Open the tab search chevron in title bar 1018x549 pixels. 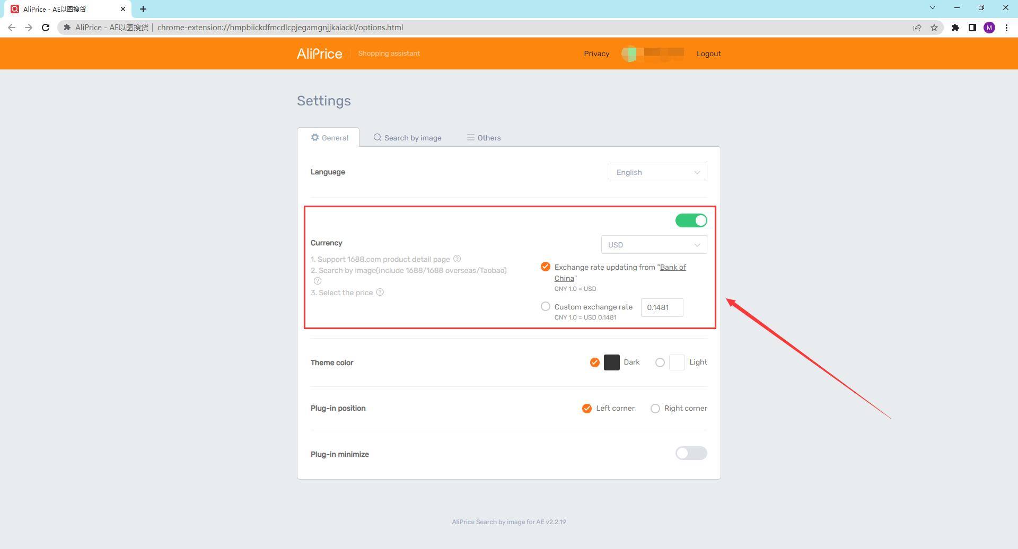click(x=933, y=7)
